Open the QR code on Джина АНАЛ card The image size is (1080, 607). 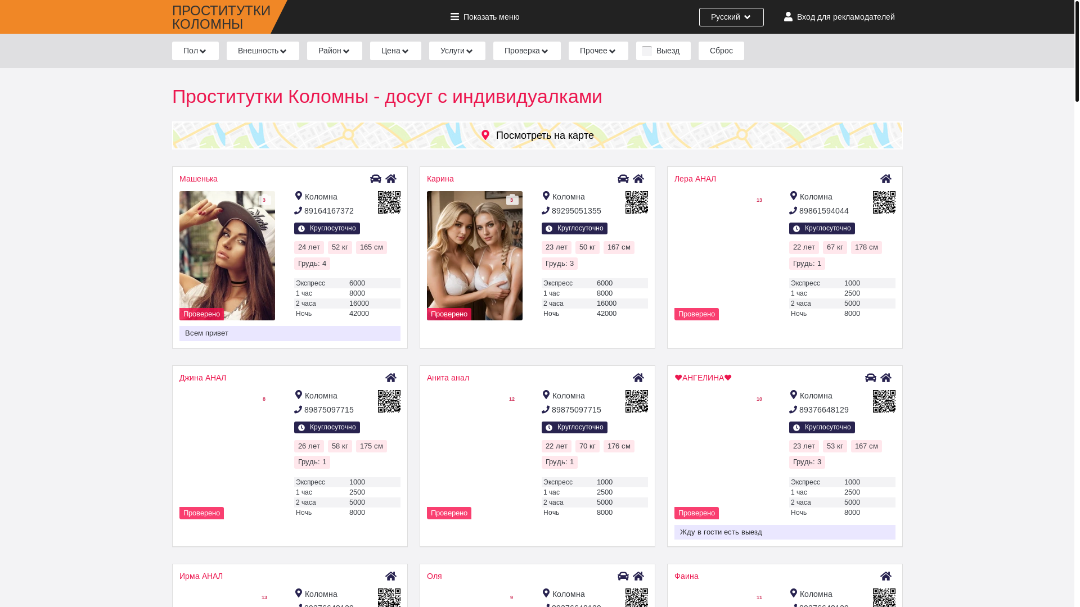[x=389, y=401]
